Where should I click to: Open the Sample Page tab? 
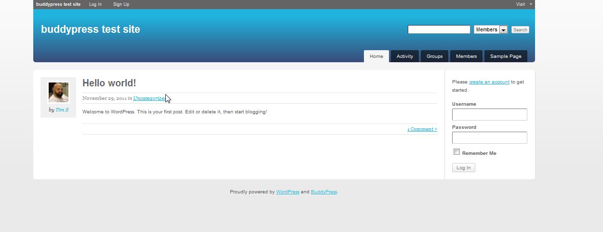click(x=506, y=56)
